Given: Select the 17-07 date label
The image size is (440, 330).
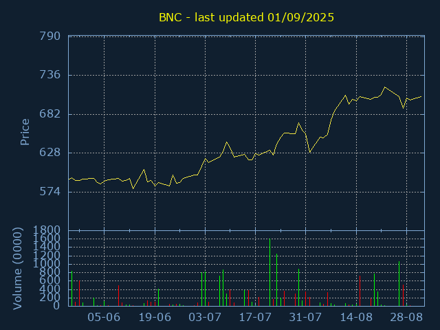Looking at the screenshot, I should coord(255,318).
